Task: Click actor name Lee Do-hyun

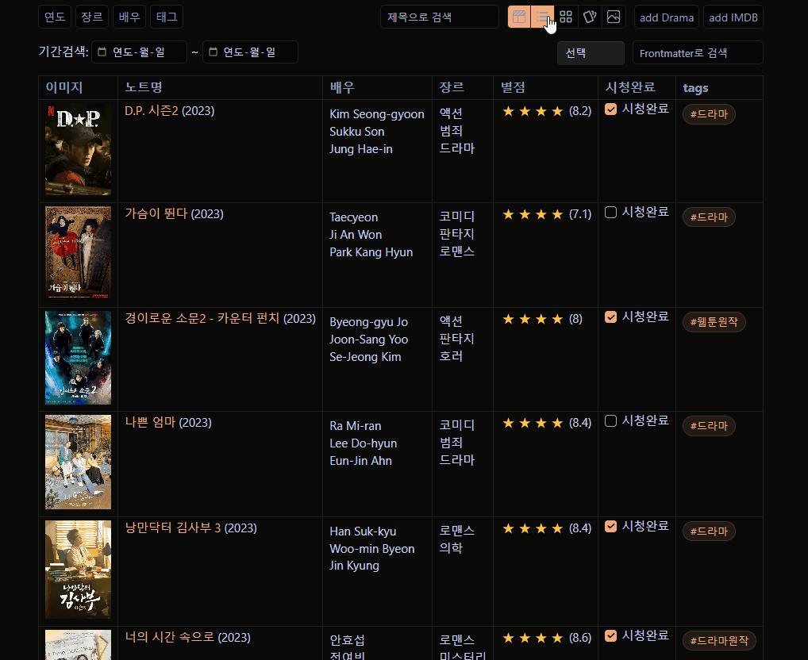Action: (x=364, y=443)
